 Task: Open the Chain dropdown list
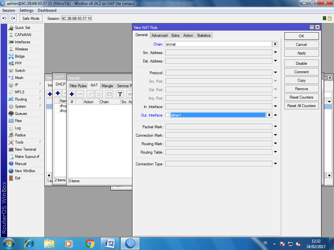click(275, 44)
